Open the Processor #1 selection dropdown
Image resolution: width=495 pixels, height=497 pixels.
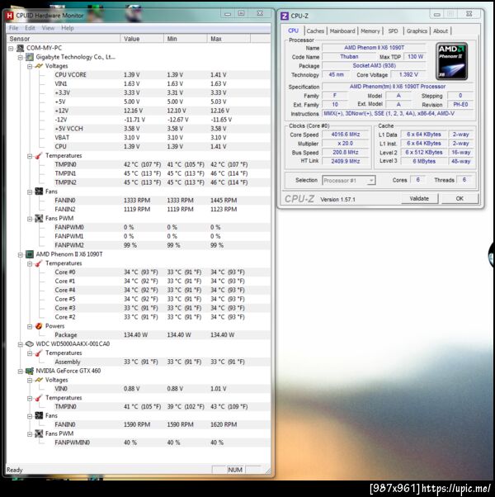(371, 180)
